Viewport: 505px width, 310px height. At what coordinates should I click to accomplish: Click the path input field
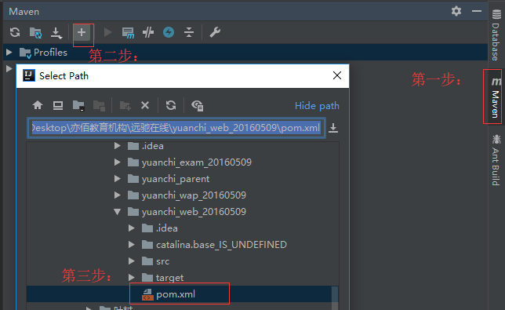[176, 128]
